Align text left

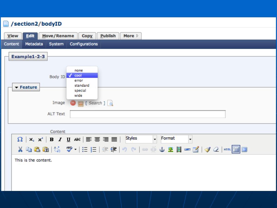[x=89, y=139]
